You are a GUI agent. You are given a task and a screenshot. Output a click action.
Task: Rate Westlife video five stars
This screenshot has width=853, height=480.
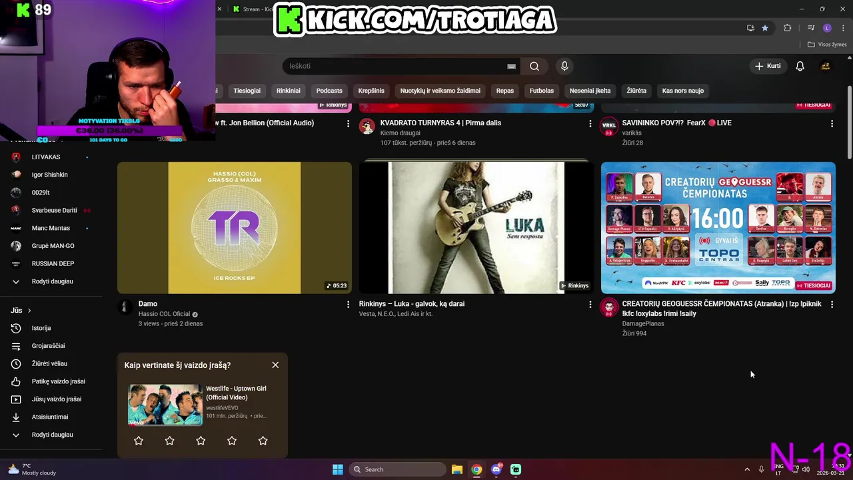[263, 441]
